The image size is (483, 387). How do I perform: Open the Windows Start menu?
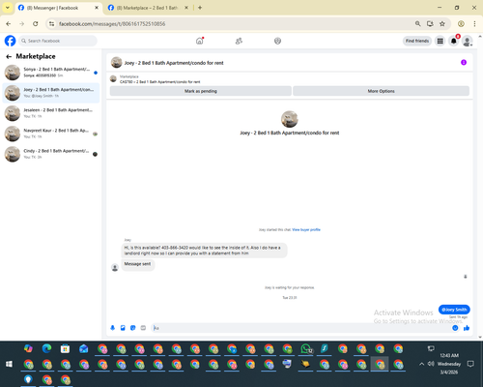pyautogui.click(x=9, y=364)
